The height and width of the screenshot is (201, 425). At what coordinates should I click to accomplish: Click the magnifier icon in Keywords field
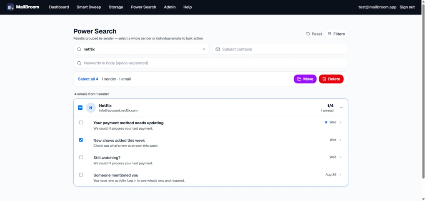[79, 63]
